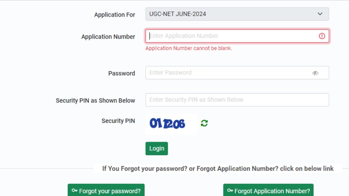The width and height of the screenshot is (349, 196).
Task: Select the captcha image showing 011206
Action: pyautogui.click(x=171, y=123)
